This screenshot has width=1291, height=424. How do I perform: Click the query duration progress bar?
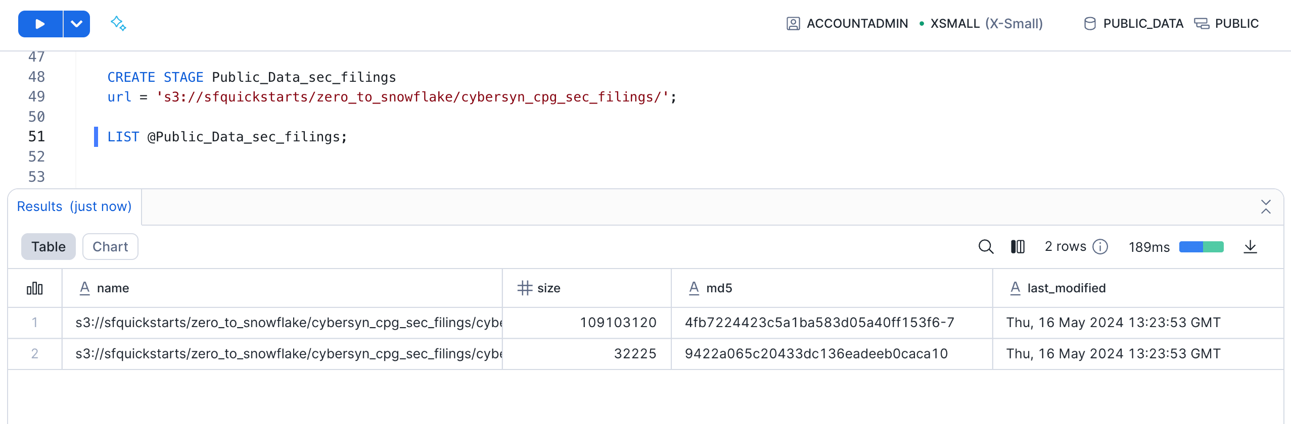point(1201,247)
